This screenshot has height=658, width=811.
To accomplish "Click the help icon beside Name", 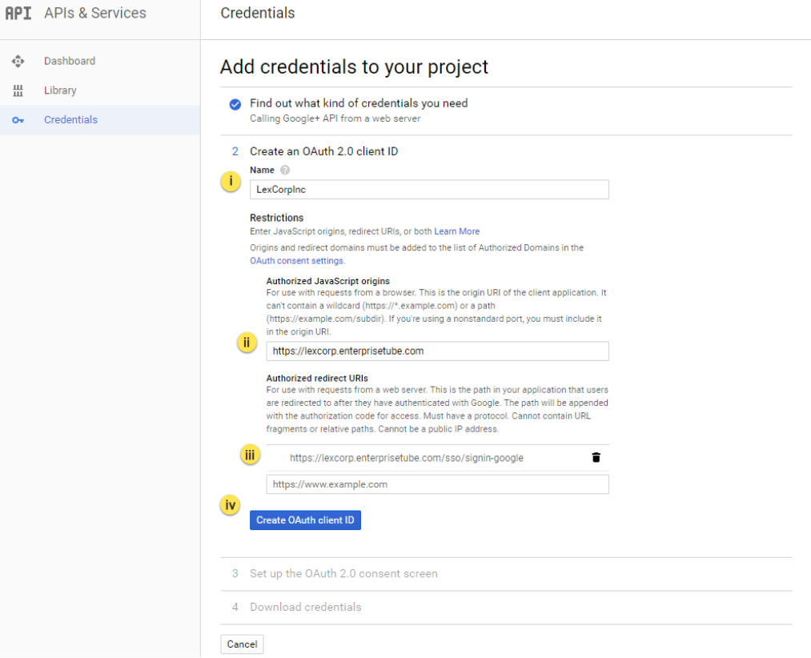I will tap(285, 171).
